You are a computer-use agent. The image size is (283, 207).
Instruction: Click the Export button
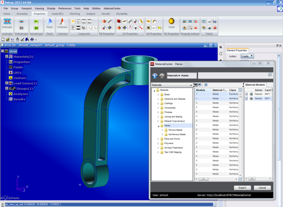pos(242,188)
